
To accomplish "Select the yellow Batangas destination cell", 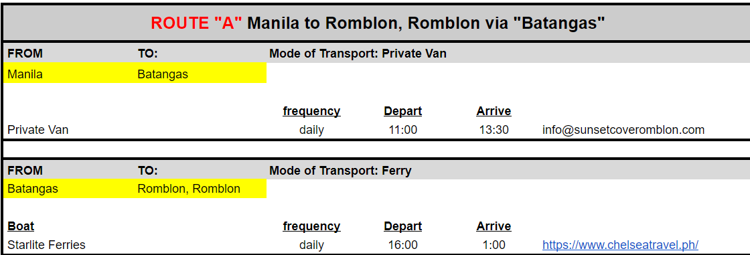I will (200, 74).
